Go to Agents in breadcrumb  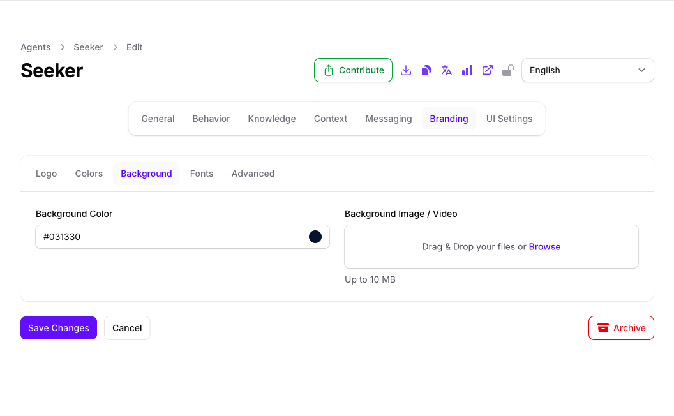pos(35,47)
